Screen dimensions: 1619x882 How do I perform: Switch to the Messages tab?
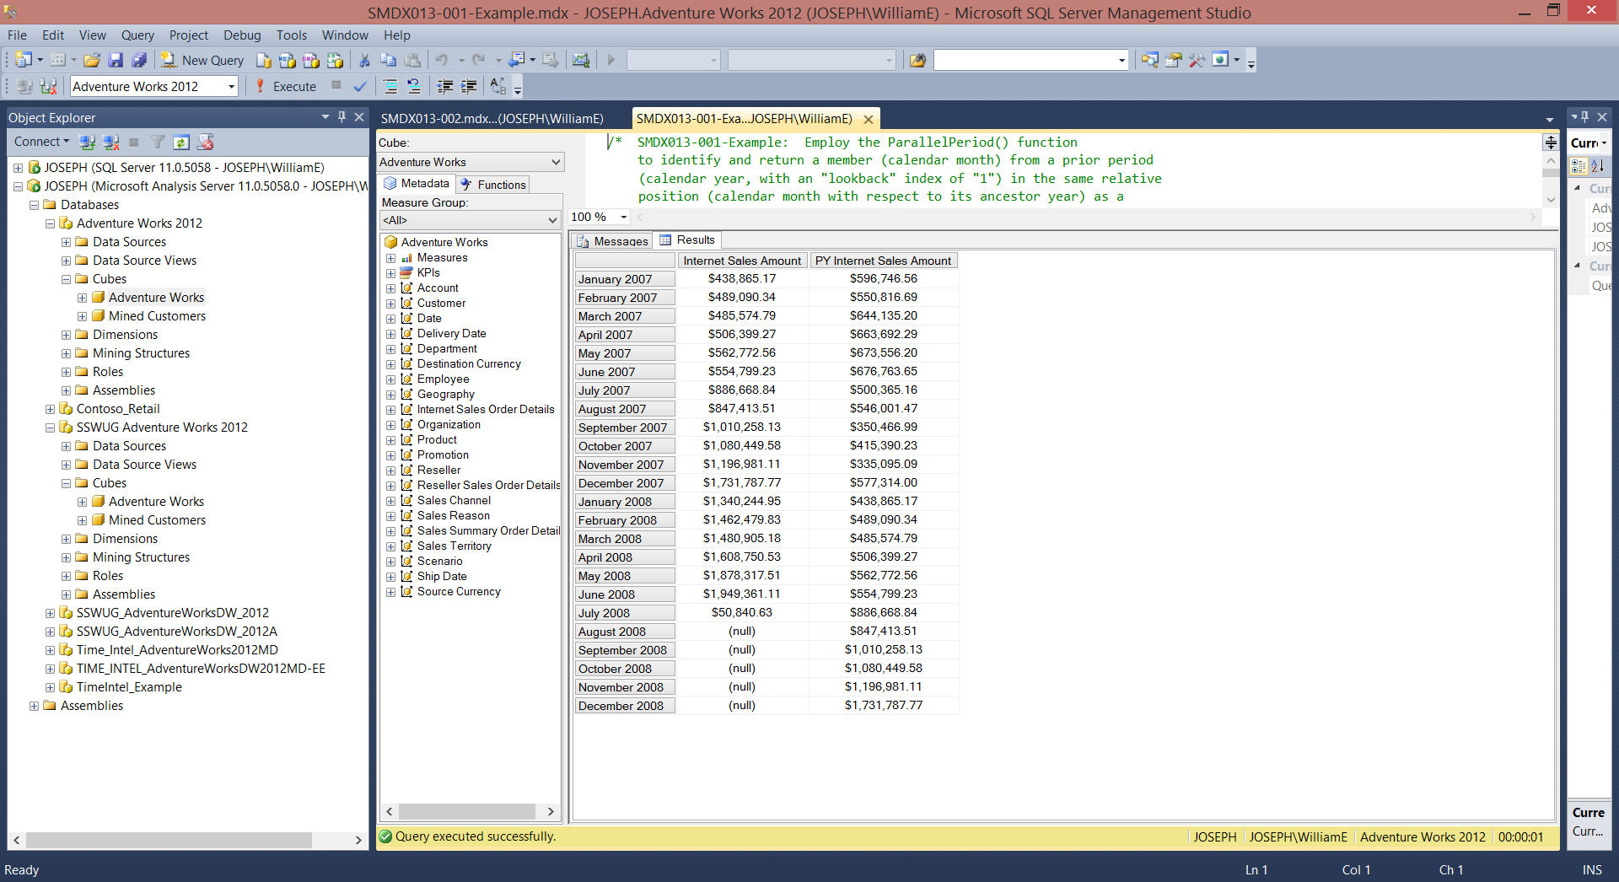pyautogui.click(x=613, y=240)
